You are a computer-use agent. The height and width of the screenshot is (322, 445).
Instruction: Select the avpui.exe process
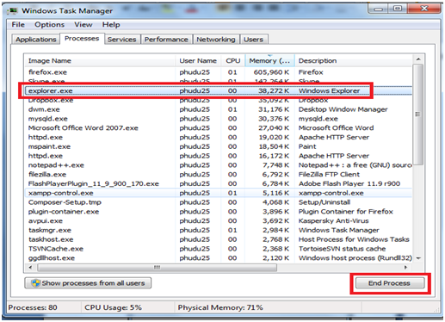[x=219, y=221]
